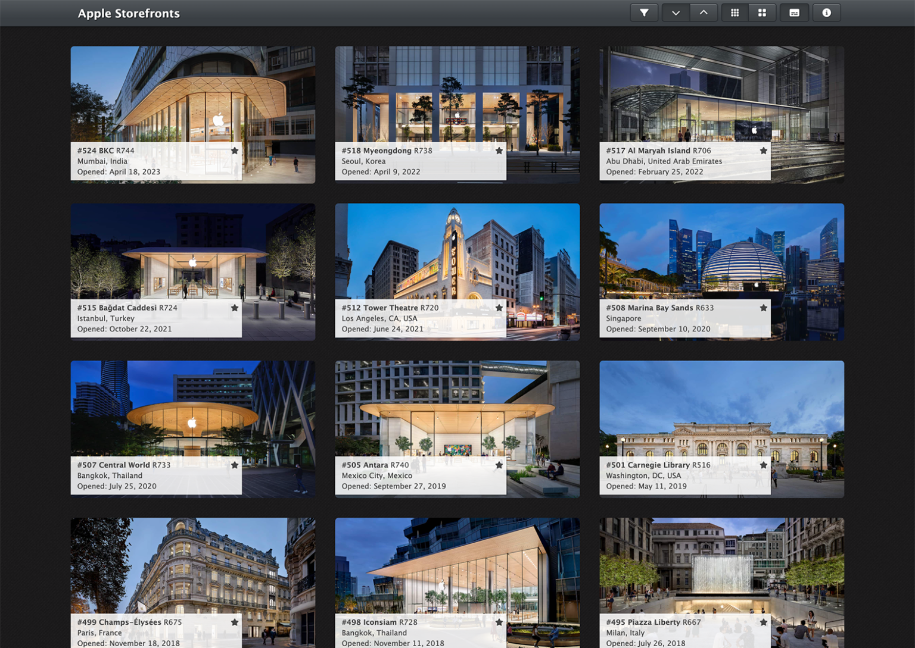915x648 pixels.
Task: Click the "#501 Carnegie Library R516" title
Action: pyautogui.click(x=658, y=465)
